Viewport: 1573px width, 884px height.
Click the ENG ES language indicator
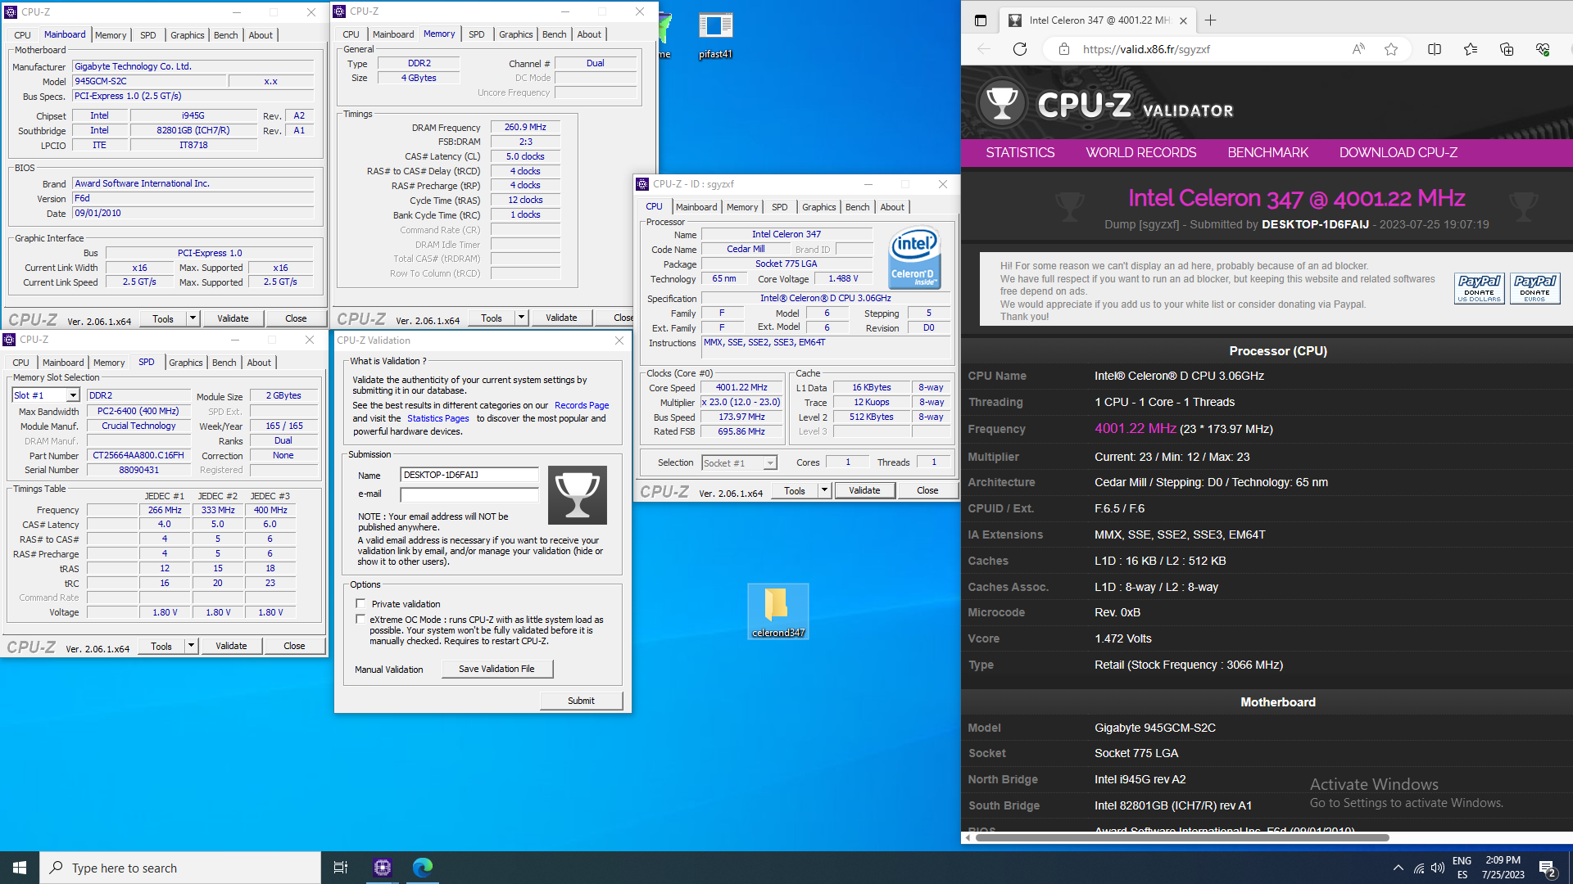1462,868
